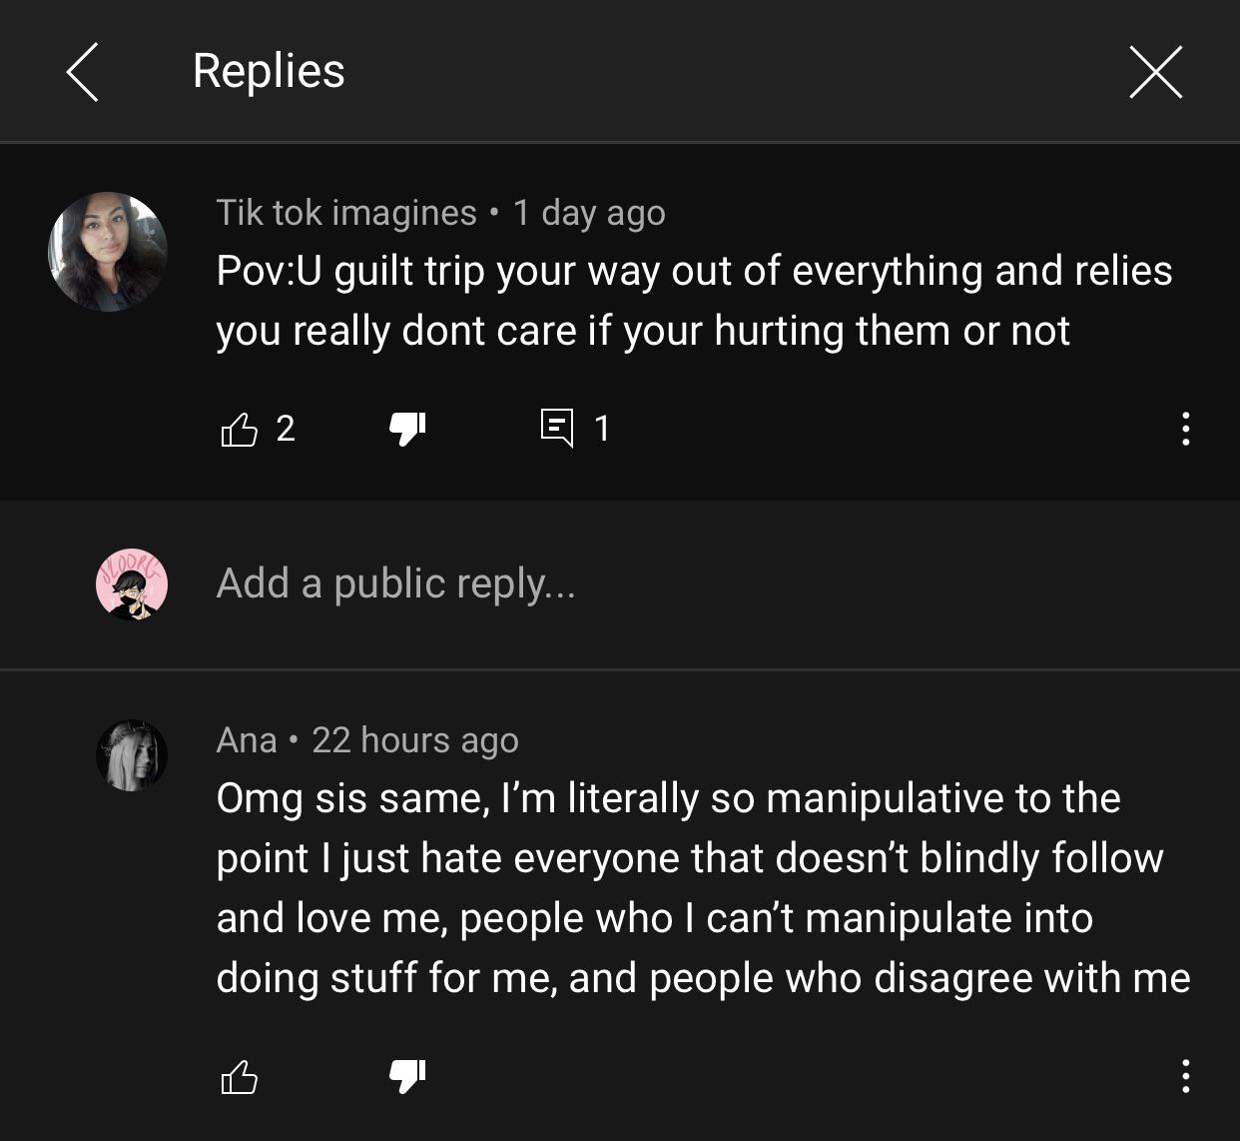Dislike Ana's reply
1240x1141 pixels.
[x=406, y=1076]
